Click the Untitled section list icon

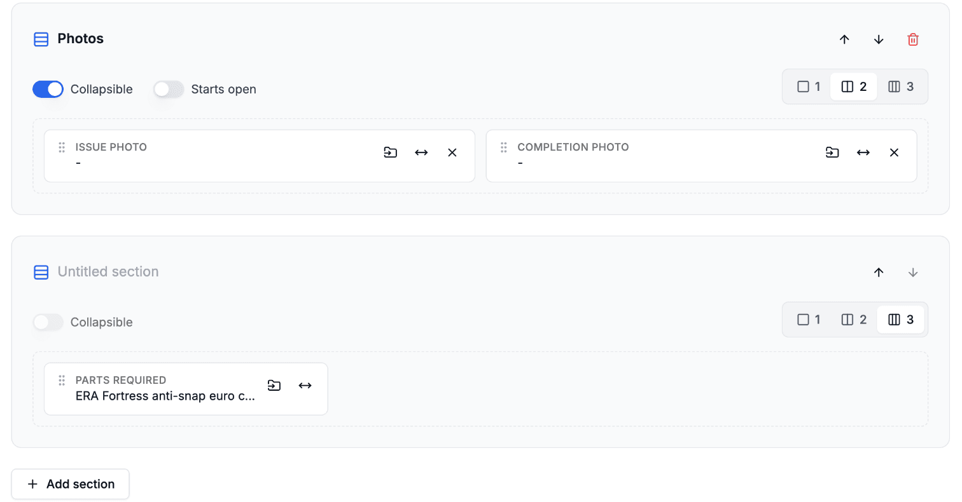coord(41,273)
